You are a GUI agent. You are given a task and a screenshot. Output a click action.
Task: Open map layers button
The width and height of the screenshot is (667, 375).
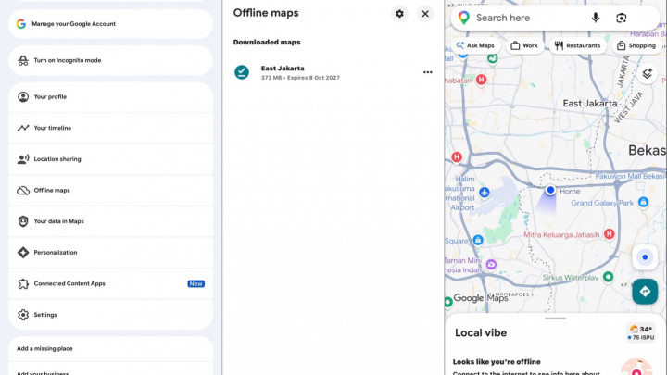click(647, 73)
